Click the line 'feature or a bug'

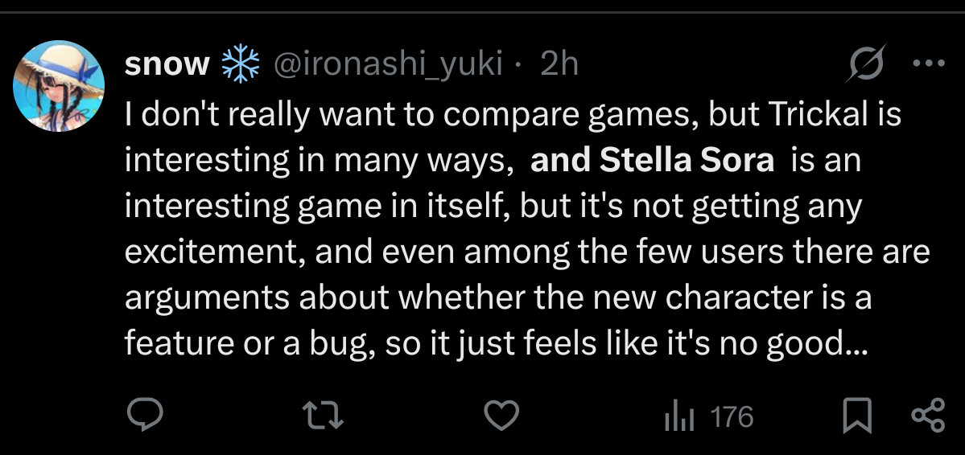coord(249,343)
